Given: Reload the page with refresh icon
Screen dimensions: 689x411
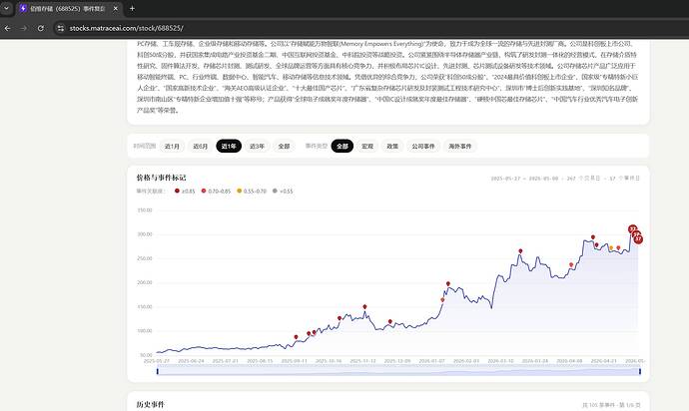Looking at the screenshot, I should click(40, 28).
